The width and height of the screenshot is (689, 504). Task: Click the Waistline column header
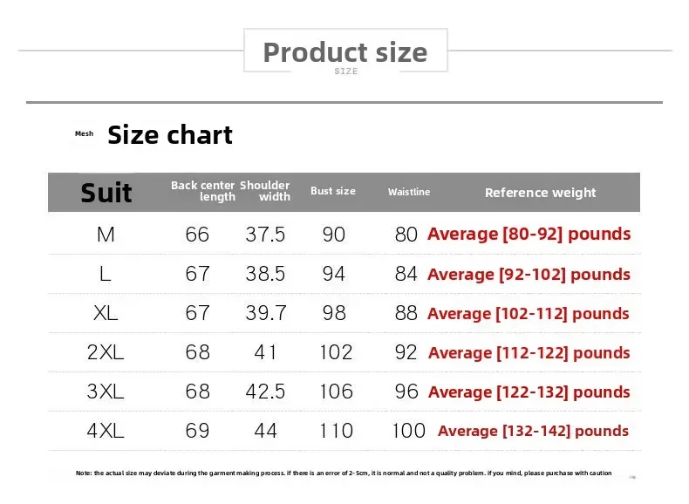coord(409,192)
